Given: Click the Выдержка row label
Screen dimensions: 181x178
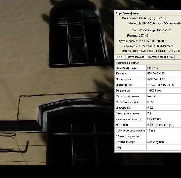Looking at the screenshot, I should tap(123, 91).
